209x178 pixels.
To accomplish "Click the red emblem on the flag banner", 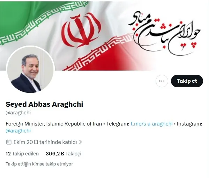I will [x=82, y=30].
